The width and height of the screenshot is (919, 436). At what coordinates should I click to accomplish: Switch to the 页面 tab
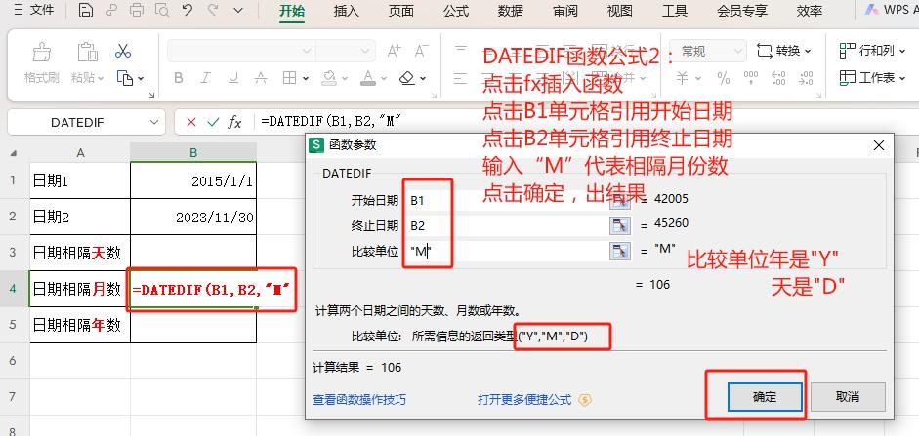(400, 11)
